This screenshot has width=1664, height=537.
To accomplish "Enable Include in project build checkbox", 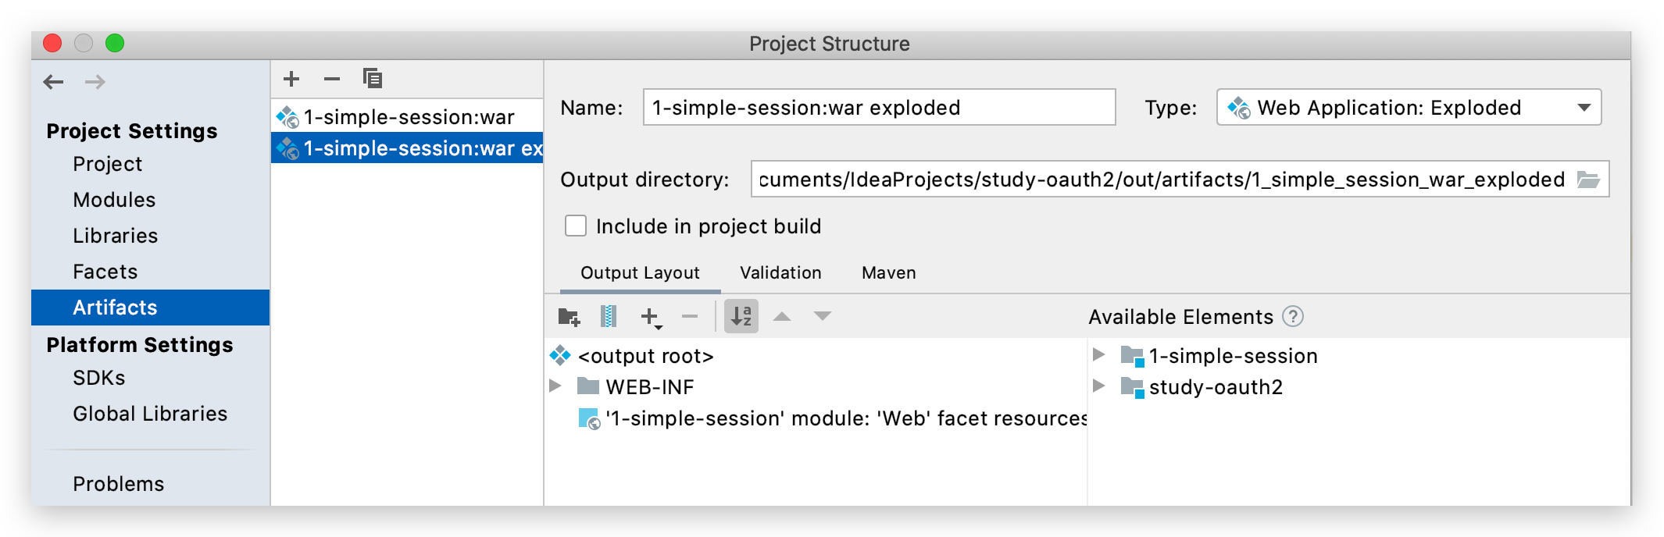I will (576, 226).
